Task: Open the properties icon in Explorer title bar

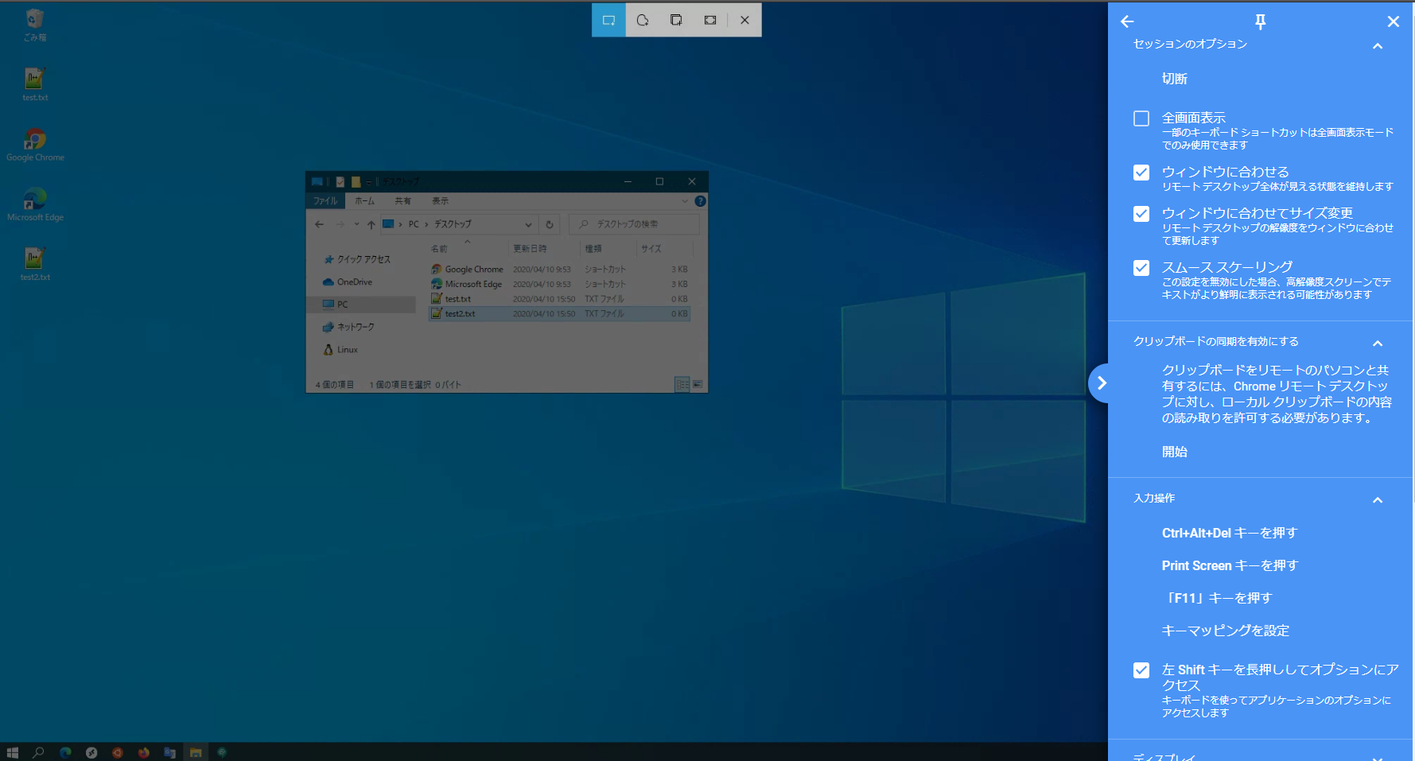Action: [340, 181]
